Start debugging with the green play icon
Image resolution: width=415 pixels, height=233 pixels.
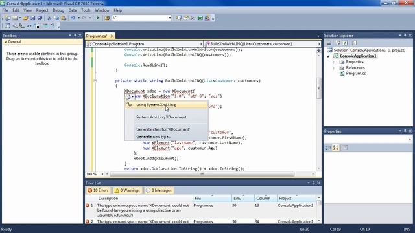click(x=98, y=18)
